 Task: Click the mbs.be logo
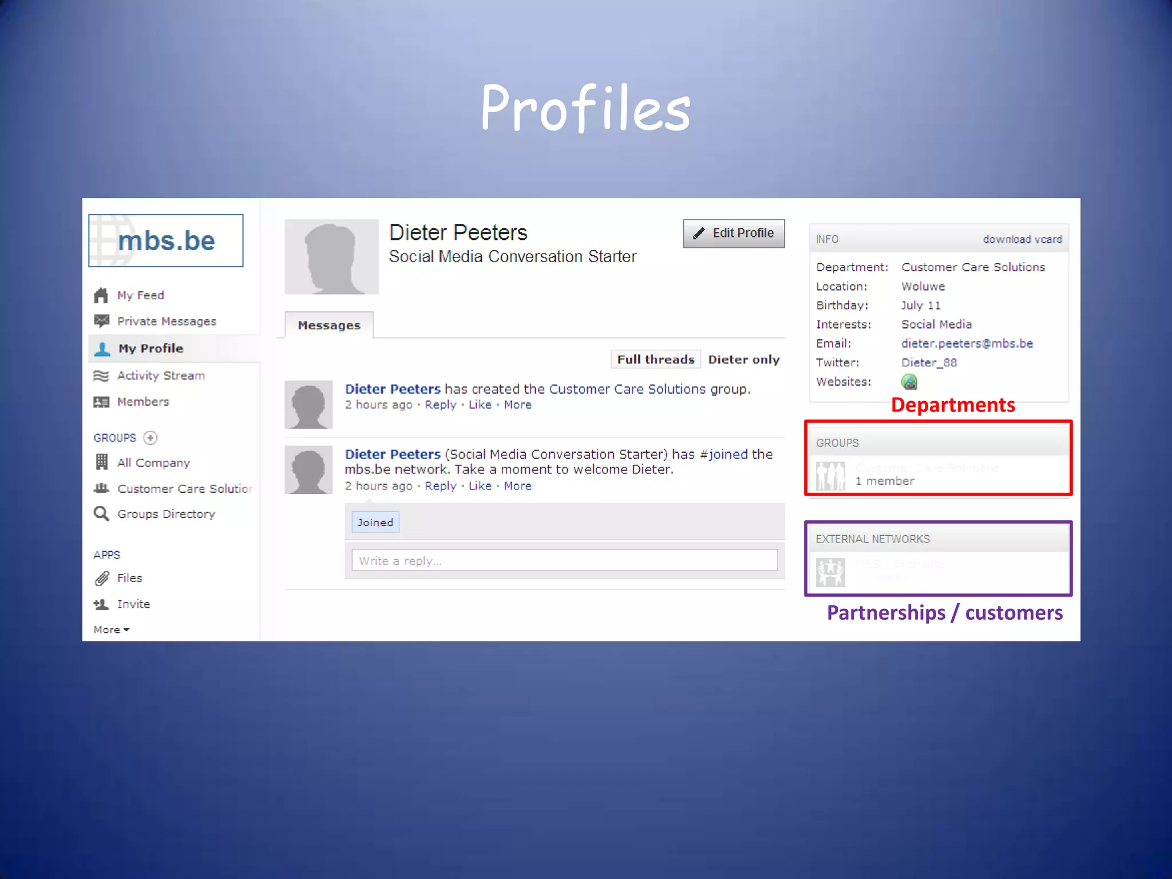[166, 241]
